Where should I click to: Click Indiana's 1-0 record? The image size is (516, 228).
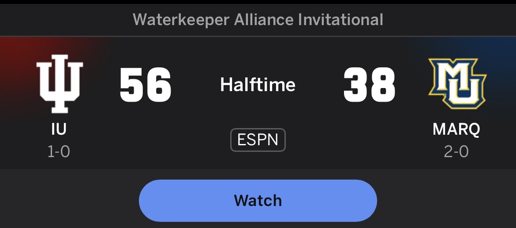[59, 152]
